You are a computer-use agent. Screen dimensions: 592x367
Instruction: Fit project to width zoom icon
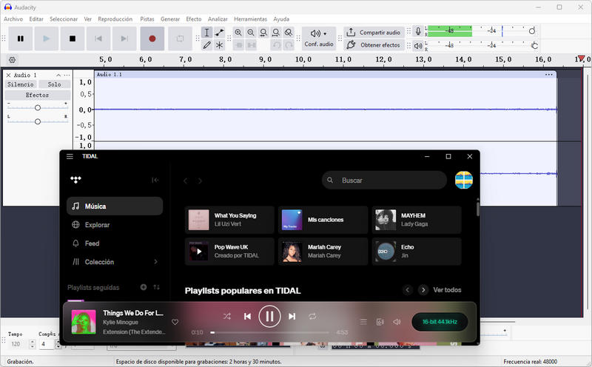[x=276, y=33]
